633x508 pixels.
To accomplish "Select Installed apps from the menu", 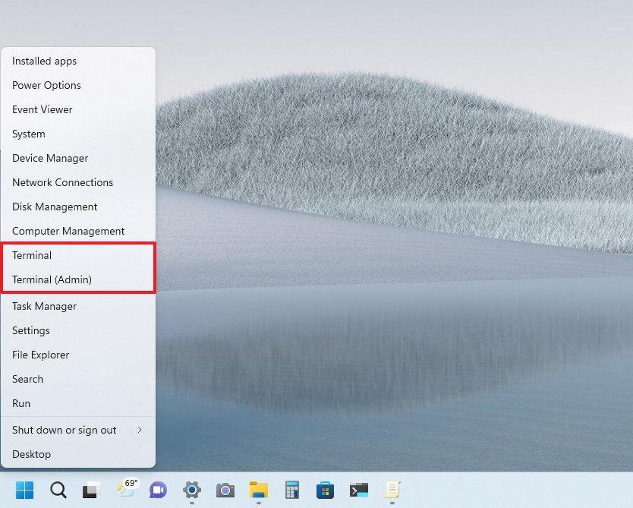I will pos(43,61).
